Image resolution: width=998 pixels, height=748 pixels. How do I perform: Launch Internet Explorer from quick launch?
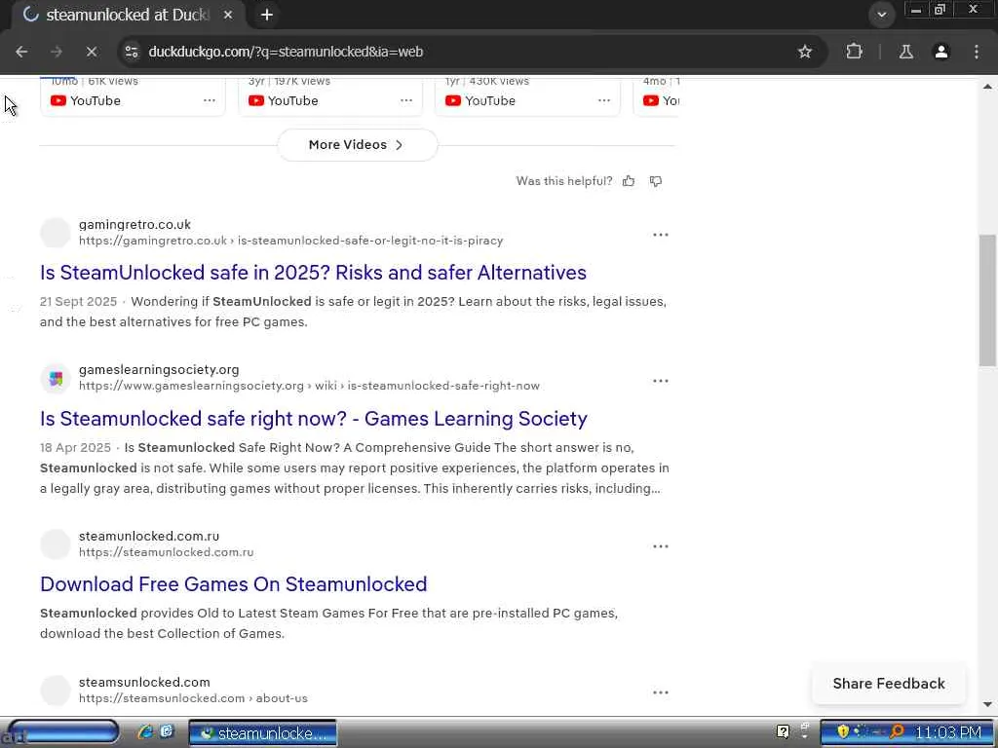145,731
